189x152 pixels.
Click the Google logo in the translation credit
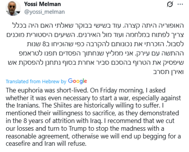click(78, 81)
